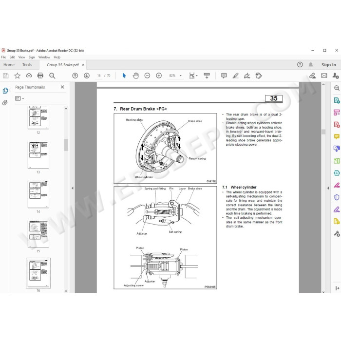
Task: Open the Window menu
Action: (44, 57)
